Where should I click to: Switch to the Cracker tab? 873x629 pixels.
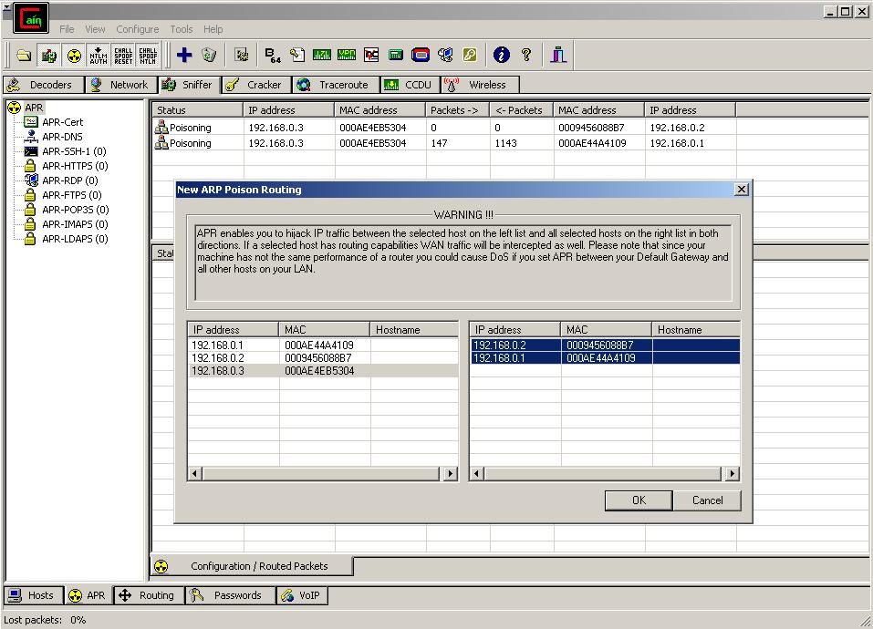(256, 85)
